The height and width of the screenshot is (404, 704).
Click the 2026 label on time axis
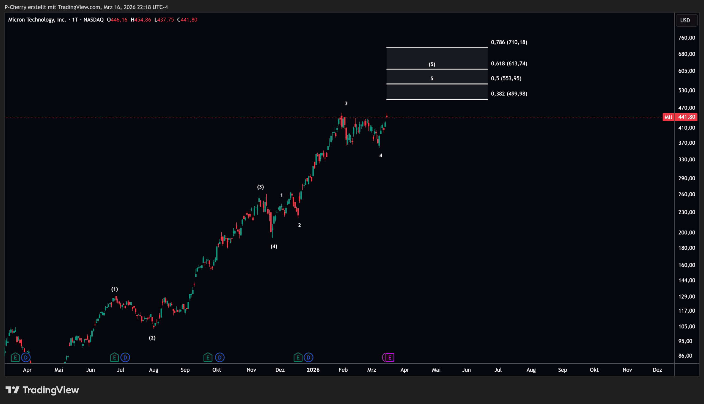[313, 370]
